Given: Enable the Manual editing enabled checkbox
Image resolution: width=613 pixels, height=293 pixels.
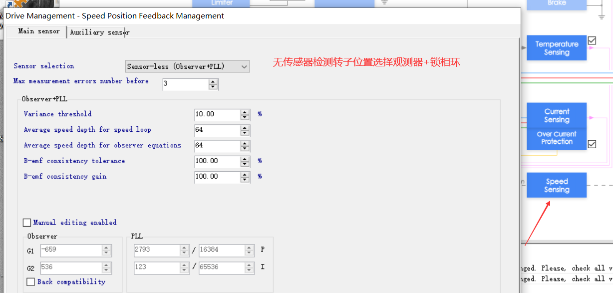Looking at the screenshot, I should [x=27, y=223].
